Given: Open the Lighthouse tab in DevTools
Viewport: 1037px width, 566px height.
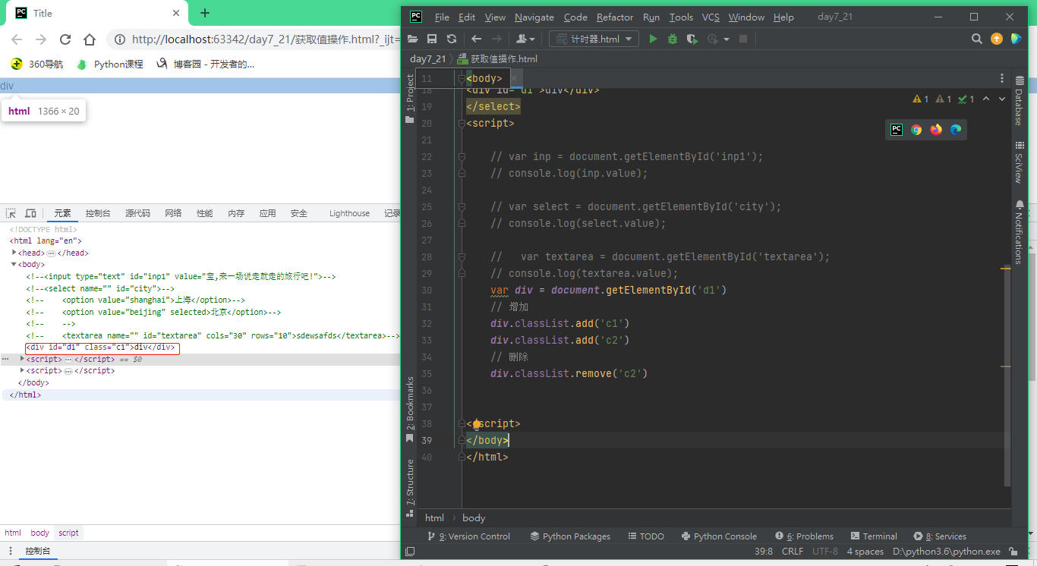Looking at the screenshot, I should coord(349,214).
